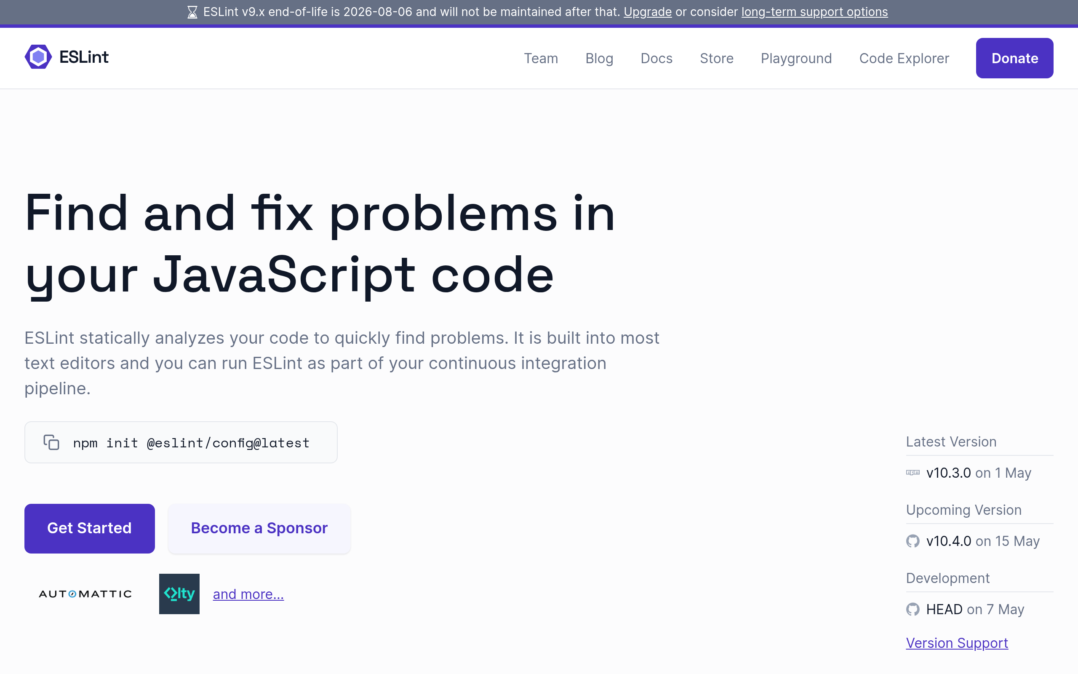The image size is (1078, 674).
Task: Click Become a Sponsor button
Action: (x=259, y=528)
